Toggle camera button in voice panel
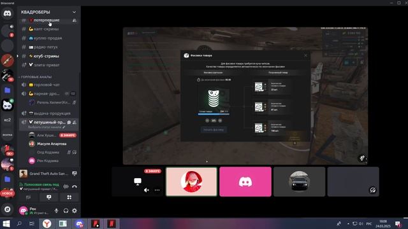 click(x=28, y=197)
